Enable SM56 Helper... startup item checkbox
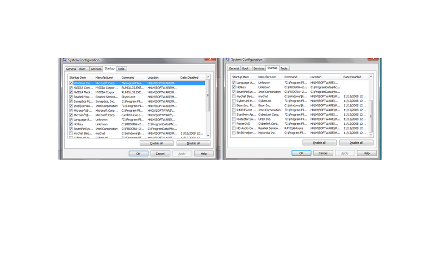This screenshot has width=435, height=254. click(234, 132)
